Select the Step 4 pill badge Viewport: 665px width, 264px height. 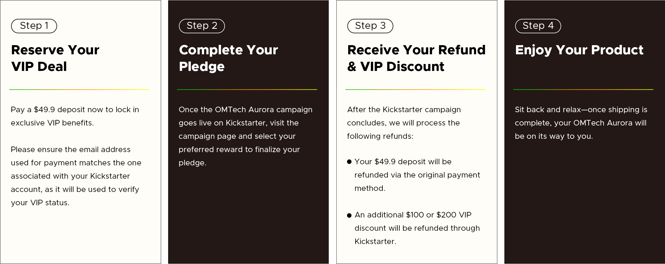(x=538, y=26)
